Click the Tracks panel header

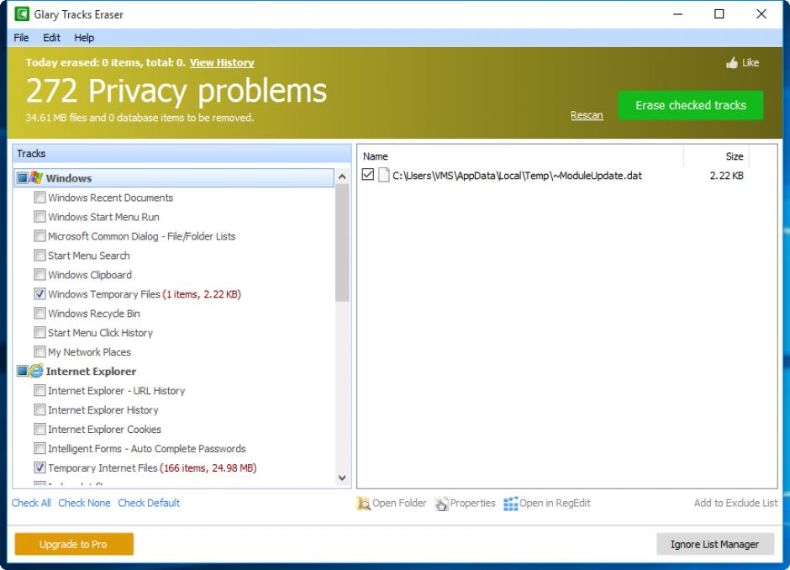182,153
